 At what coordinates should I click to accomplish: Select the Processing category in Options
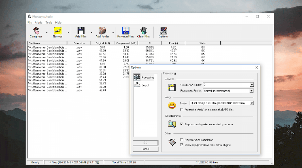(145, 77)
